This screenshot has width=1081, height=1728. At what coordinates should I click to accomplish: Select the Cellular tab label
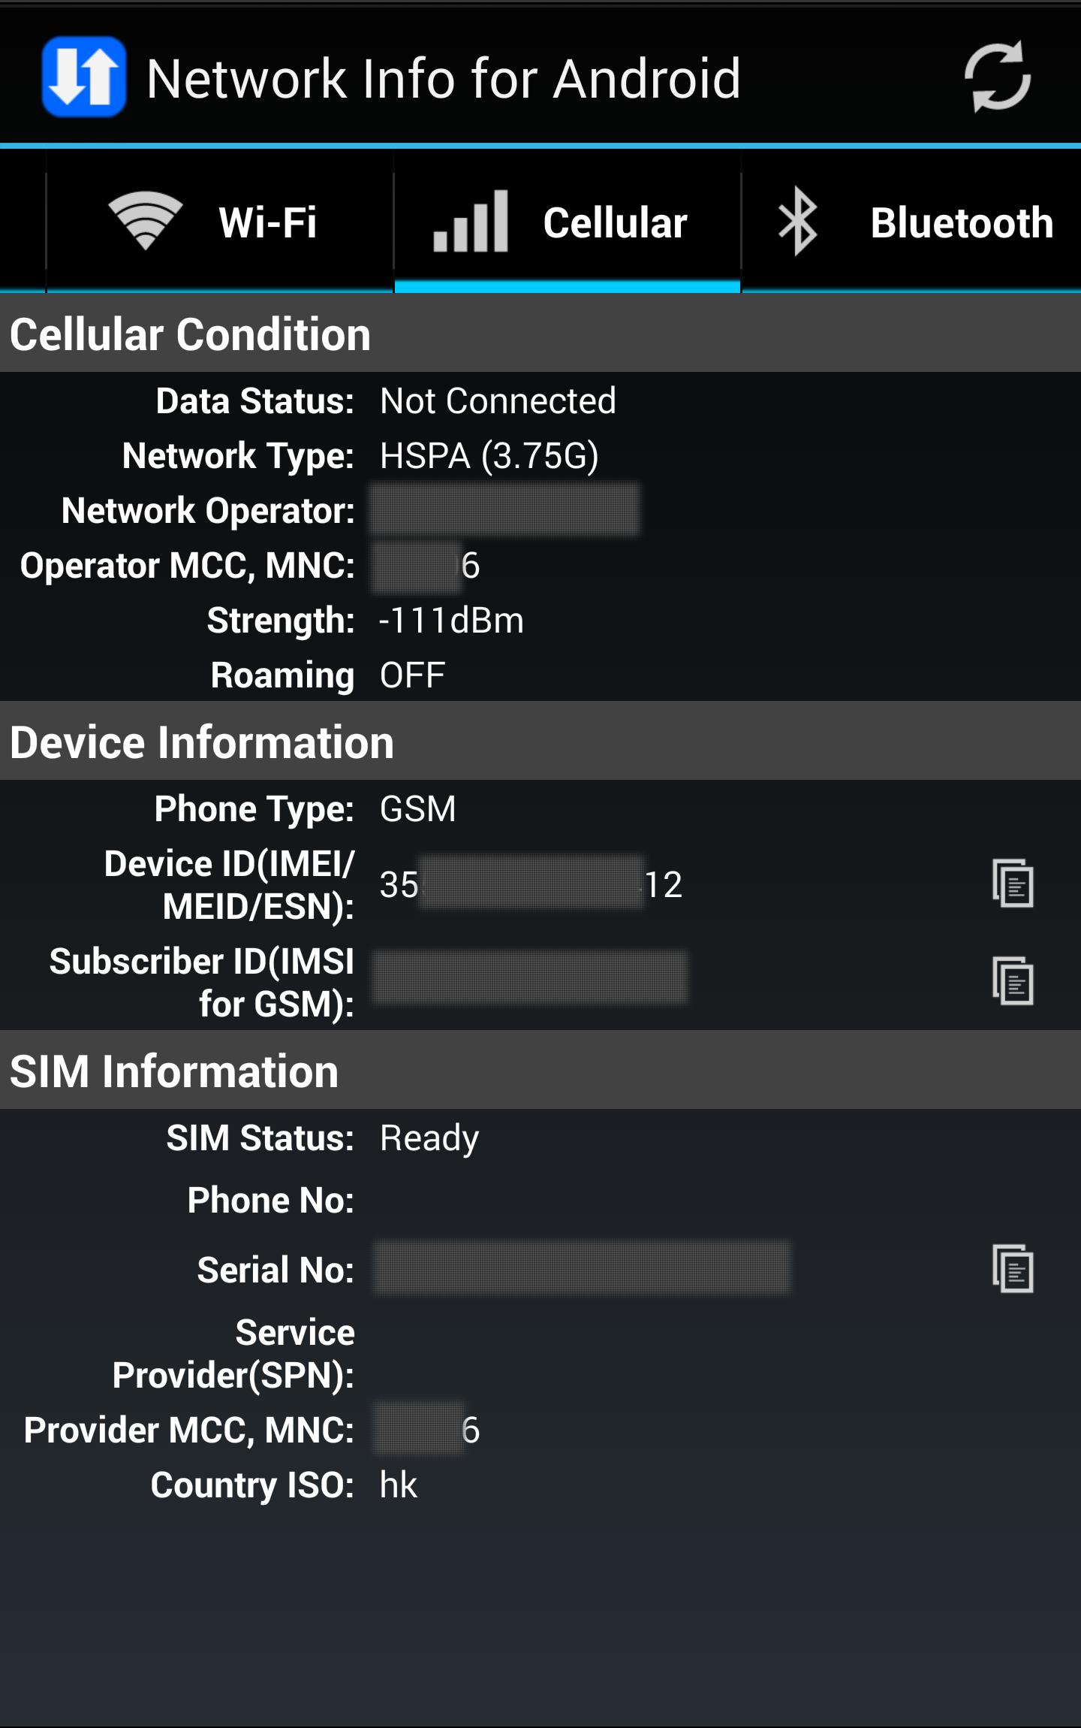pos(615,222)
